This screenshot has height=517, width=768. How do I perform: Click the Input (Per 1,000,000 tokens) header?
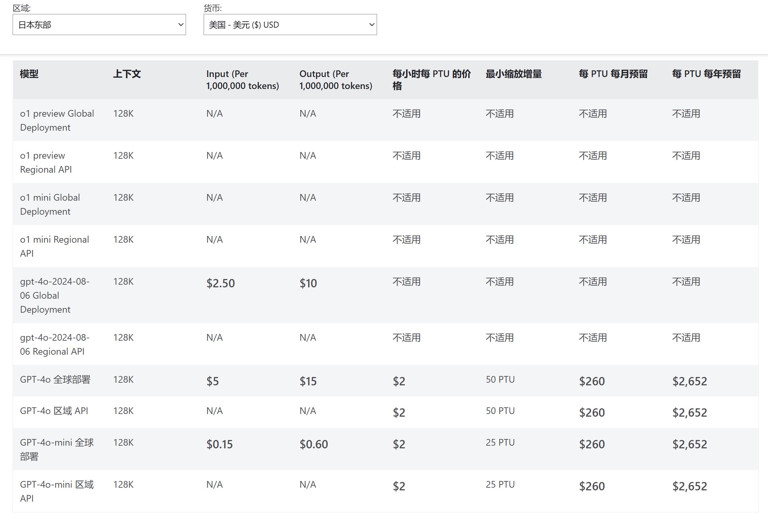(242, 80)
